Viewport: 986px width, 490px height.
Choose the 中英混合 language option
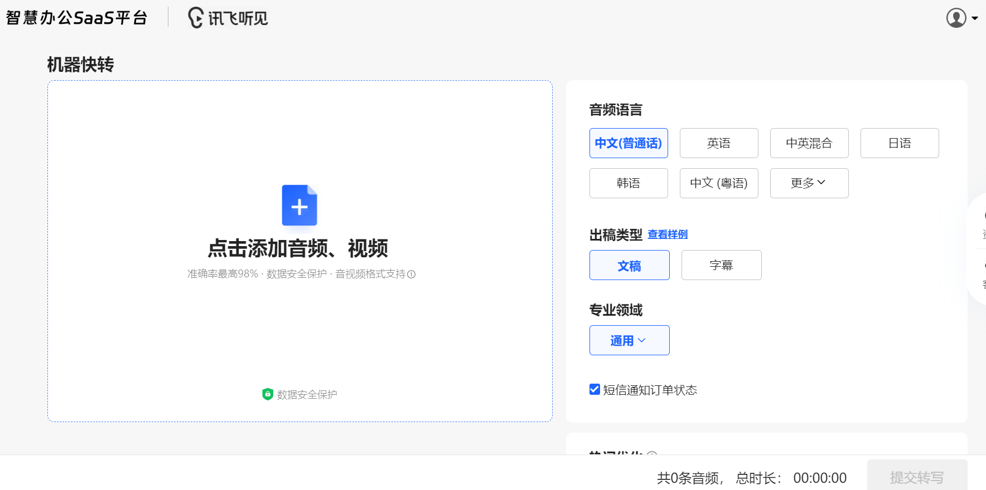[x=809, y=143]
